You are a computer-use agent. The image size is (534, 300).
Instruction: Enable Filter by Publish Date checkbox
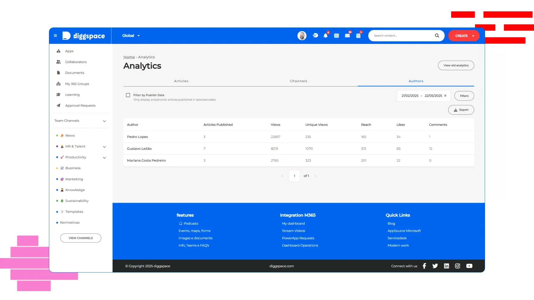click(x=128, y=95)
